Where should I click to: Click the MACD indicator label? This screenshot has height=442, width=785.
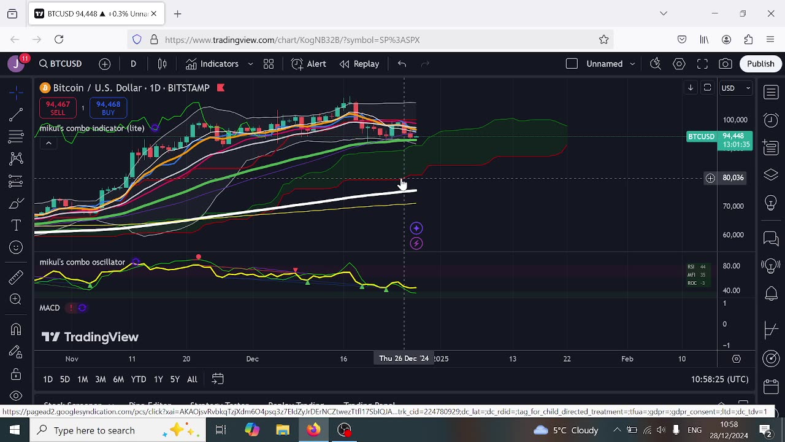click(50, 308)
